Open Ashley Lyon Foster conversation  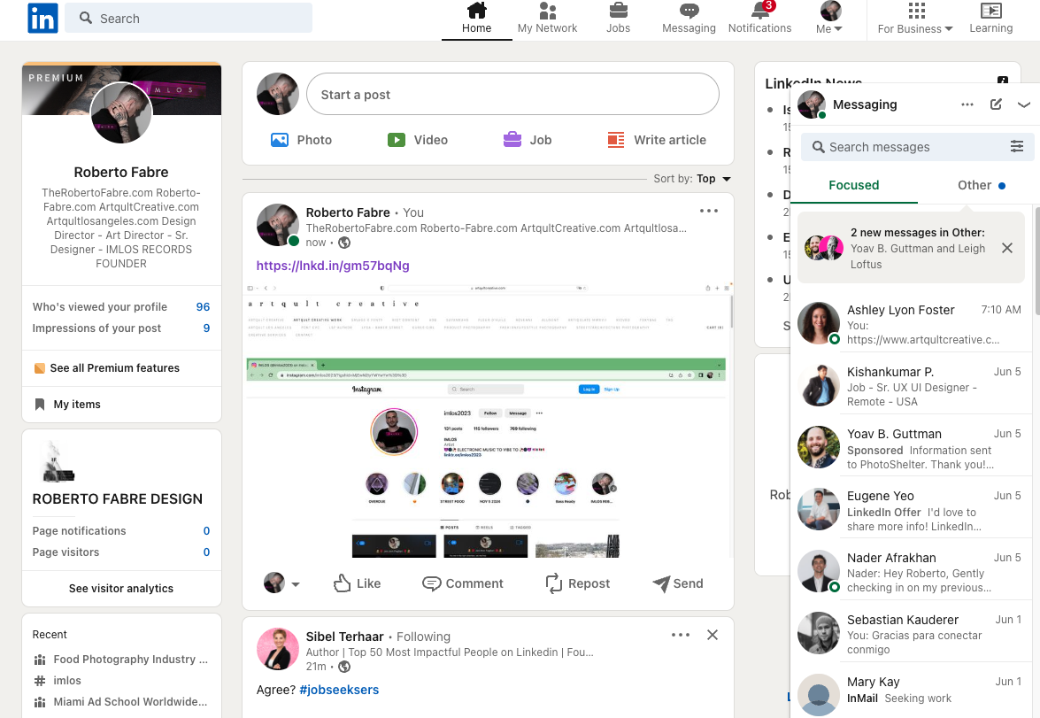912,325
